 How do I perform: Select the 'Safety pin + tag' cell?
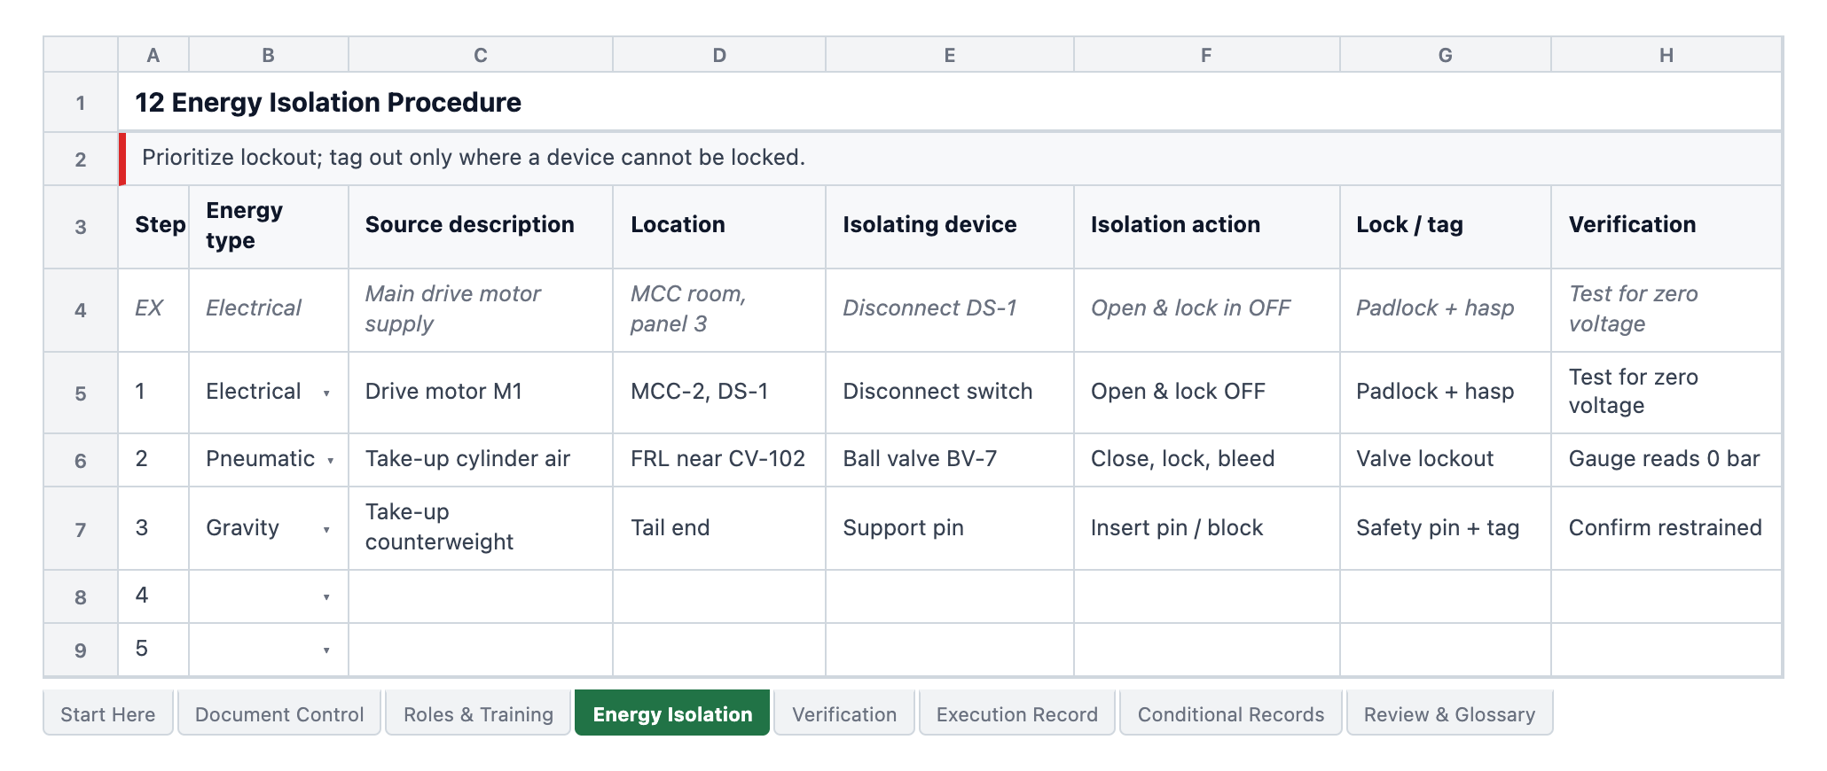(x=1446, y=528)
